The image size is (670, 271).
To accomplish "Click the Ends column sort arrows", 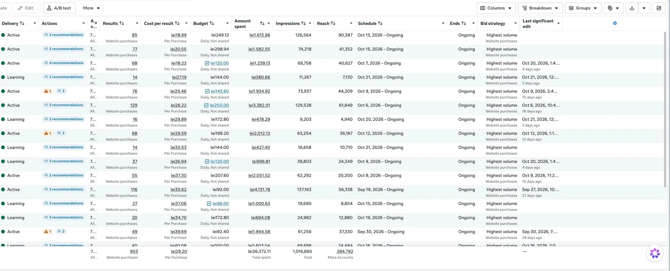I will [x=464, y=23].
